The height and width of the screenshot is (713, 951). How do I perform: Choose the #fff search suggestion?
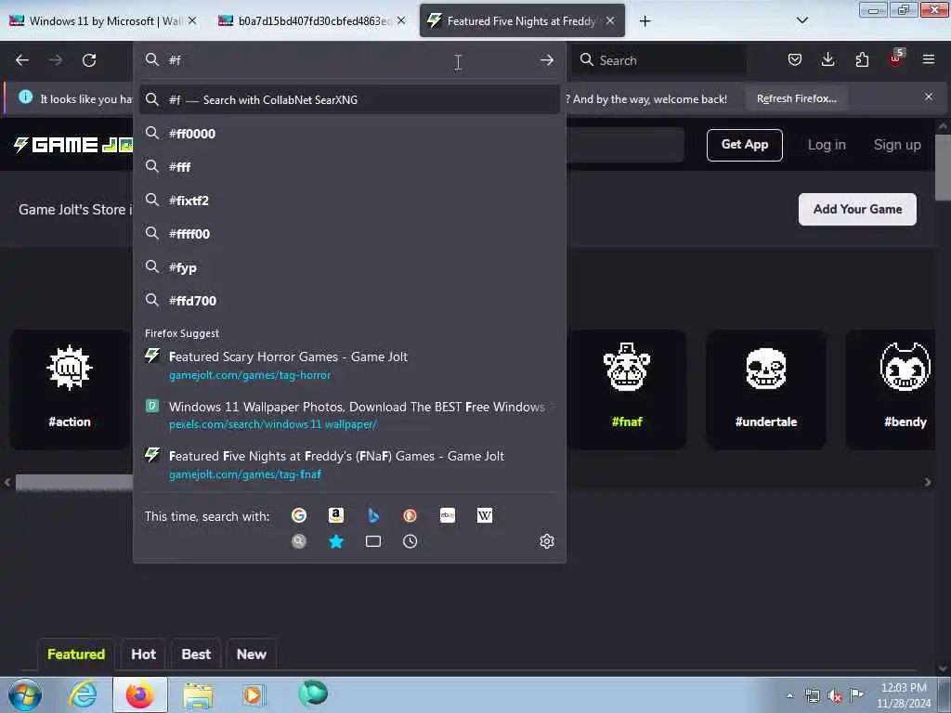[349, 167]
